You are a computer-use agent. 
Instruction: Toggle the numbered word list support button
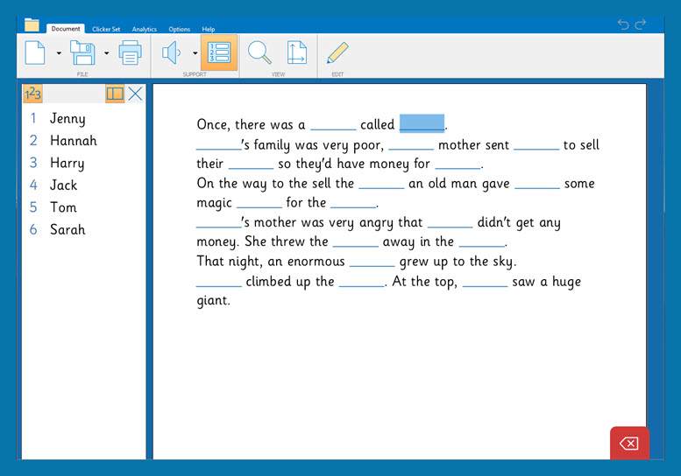[x=219, y=53]
